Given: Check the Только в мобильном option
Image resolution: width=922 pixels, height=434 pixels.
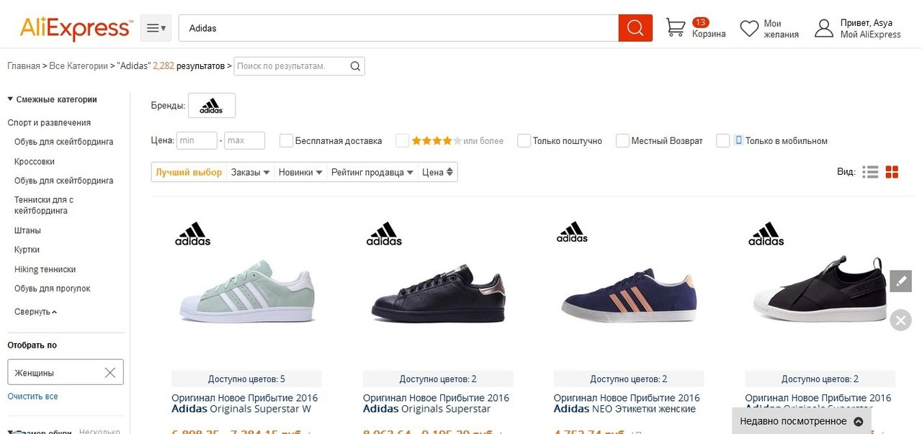Looking at the screenshot, I should (723, 140).
